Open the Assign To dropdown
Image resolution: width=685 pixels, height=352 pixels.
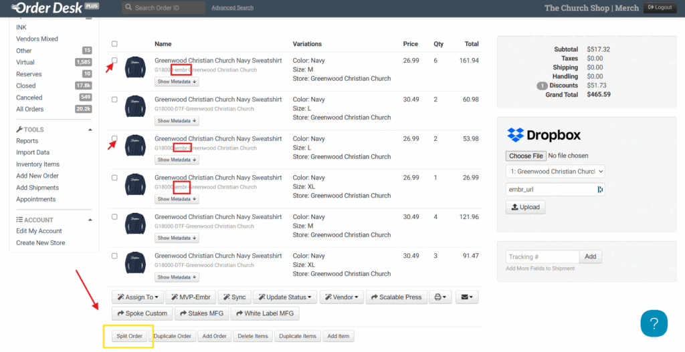pyautogui.click(x=138, y=297)
